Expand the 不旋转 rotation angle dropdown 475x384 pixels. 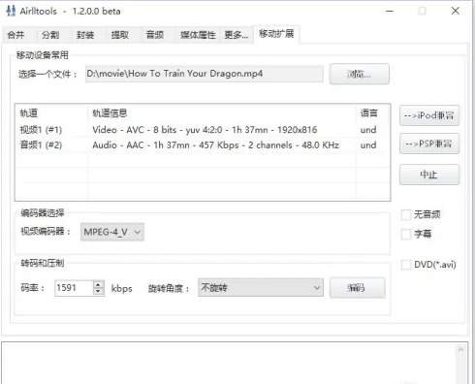(261, 287)
